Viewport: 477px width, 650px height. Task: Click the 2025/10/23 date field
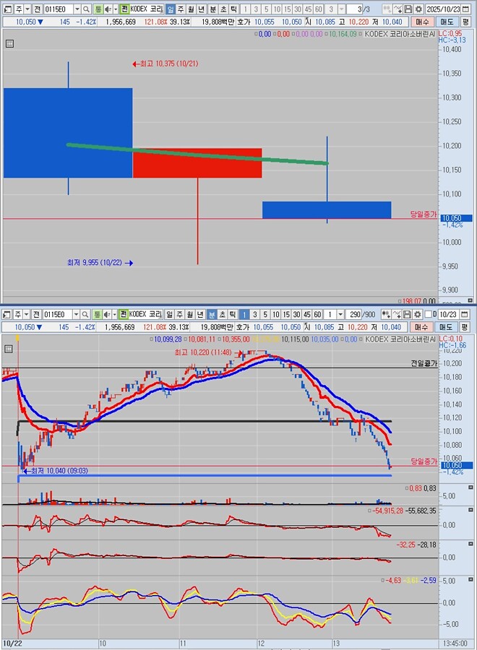pos(443,9)
